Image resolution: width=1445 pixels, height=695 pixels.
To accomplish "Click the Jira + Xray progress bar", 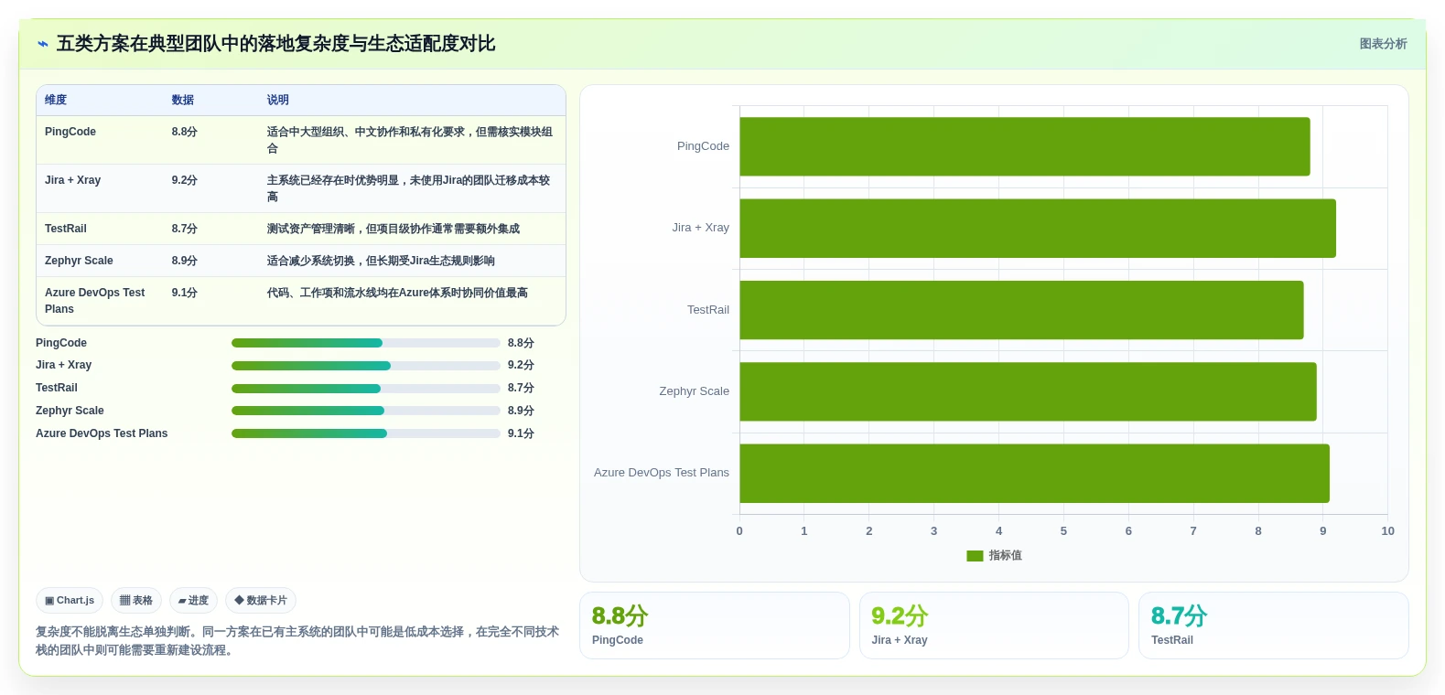I will 366,366.
